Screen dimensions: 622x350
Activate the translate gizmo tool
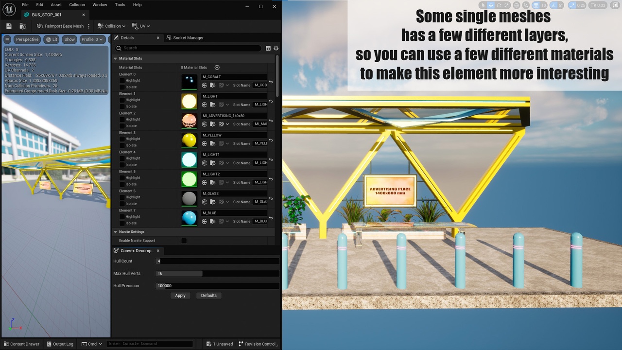pos(491,5)
